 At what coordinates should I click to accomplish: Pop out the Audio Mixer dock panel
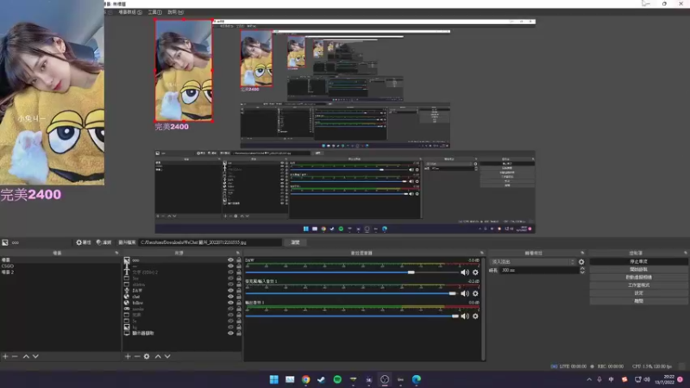coord(482,253)
